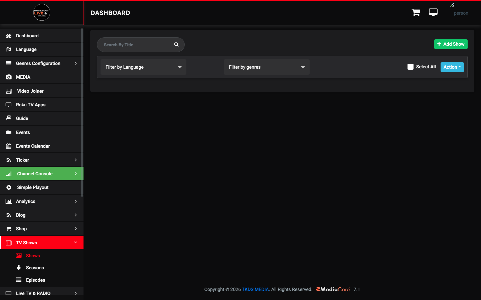Click the Ticker feed icon
Screen dimensions: 481x300
(x=9, y=160)
